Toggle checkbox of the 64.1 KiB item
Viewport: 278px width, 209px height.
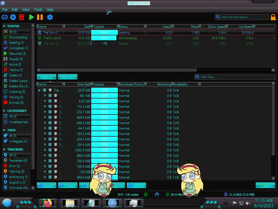[x=50, y=96]
